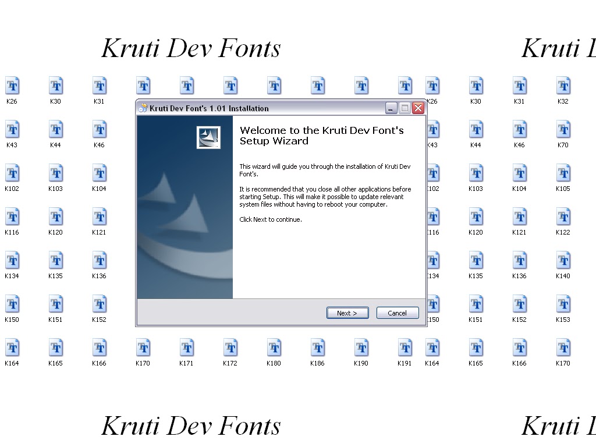Select the K26 font file icon
The image size is (596, 447).
click(x=12, y=86)
